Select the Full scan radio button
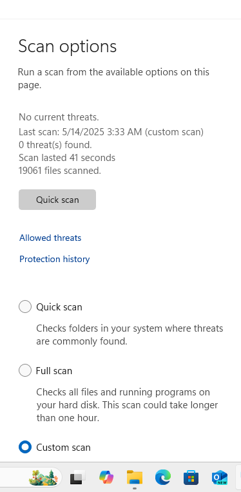This screenshot has height=492, width=241. coord(25,370)
